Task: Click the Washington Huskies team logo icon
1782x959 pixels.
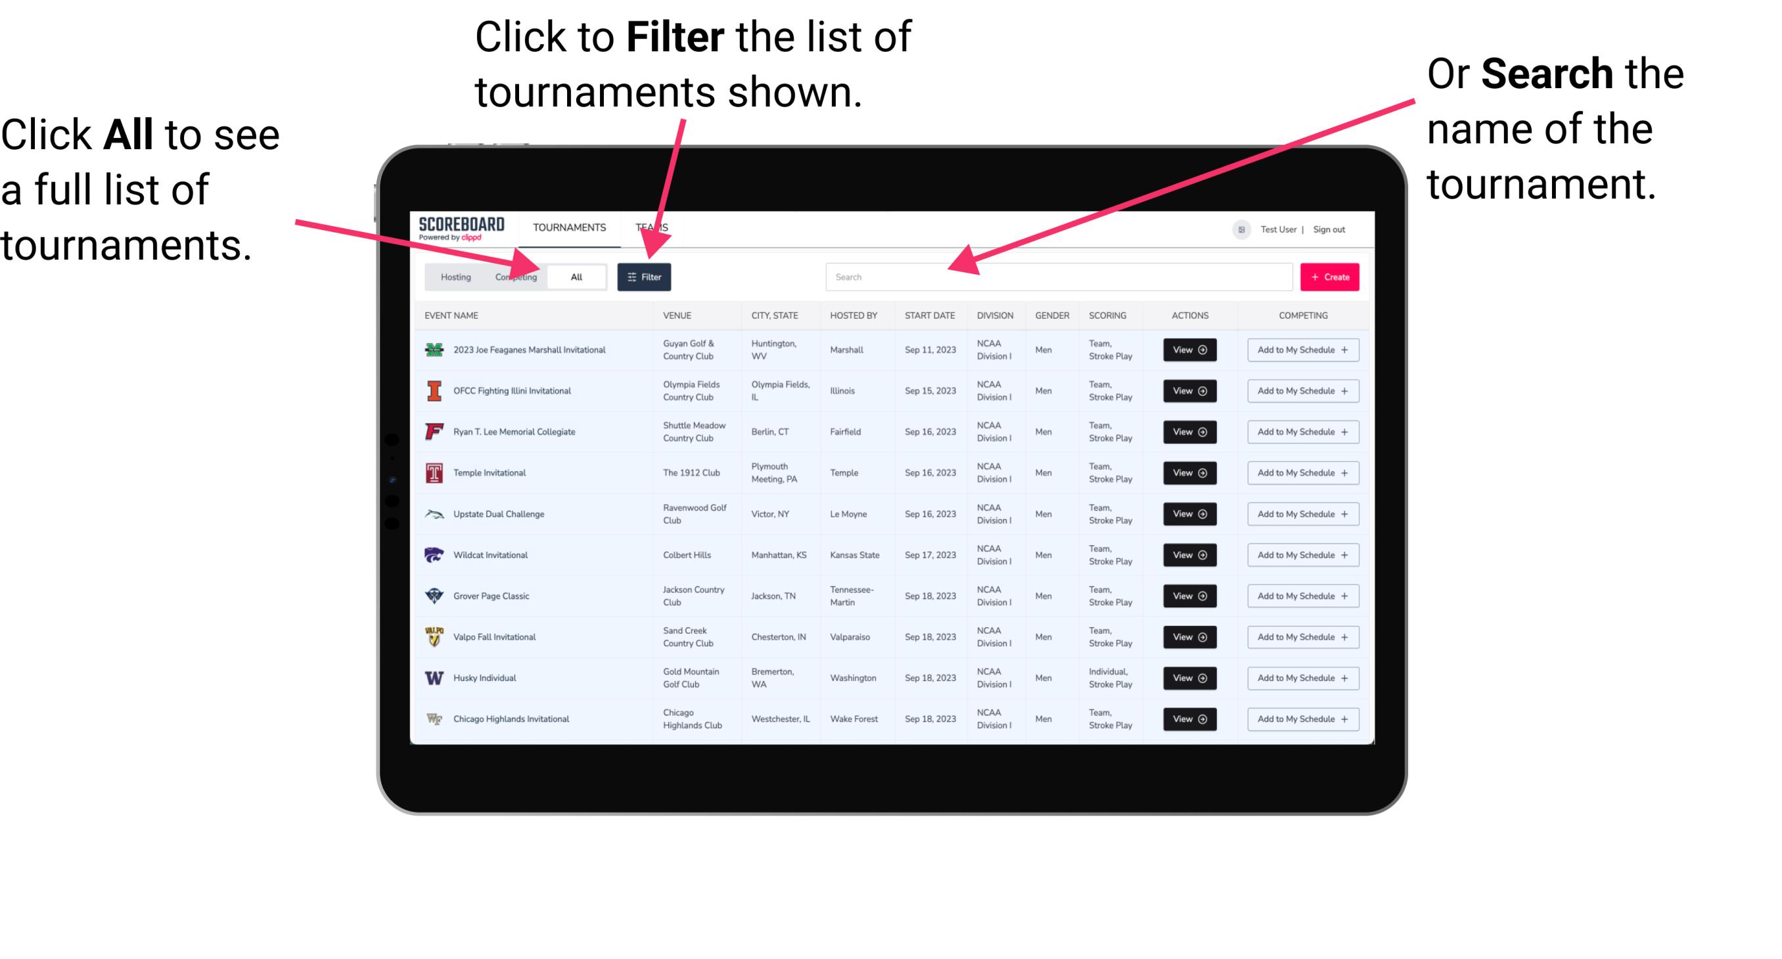Action: tap(434, 678)
